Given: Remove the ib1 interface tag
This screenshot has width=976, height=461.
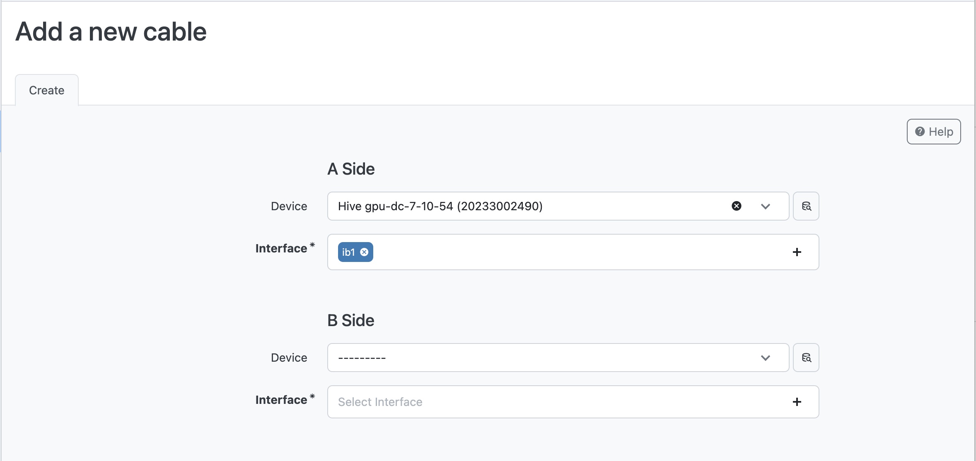Looking at the screenshot, I should tap(364, 252).
